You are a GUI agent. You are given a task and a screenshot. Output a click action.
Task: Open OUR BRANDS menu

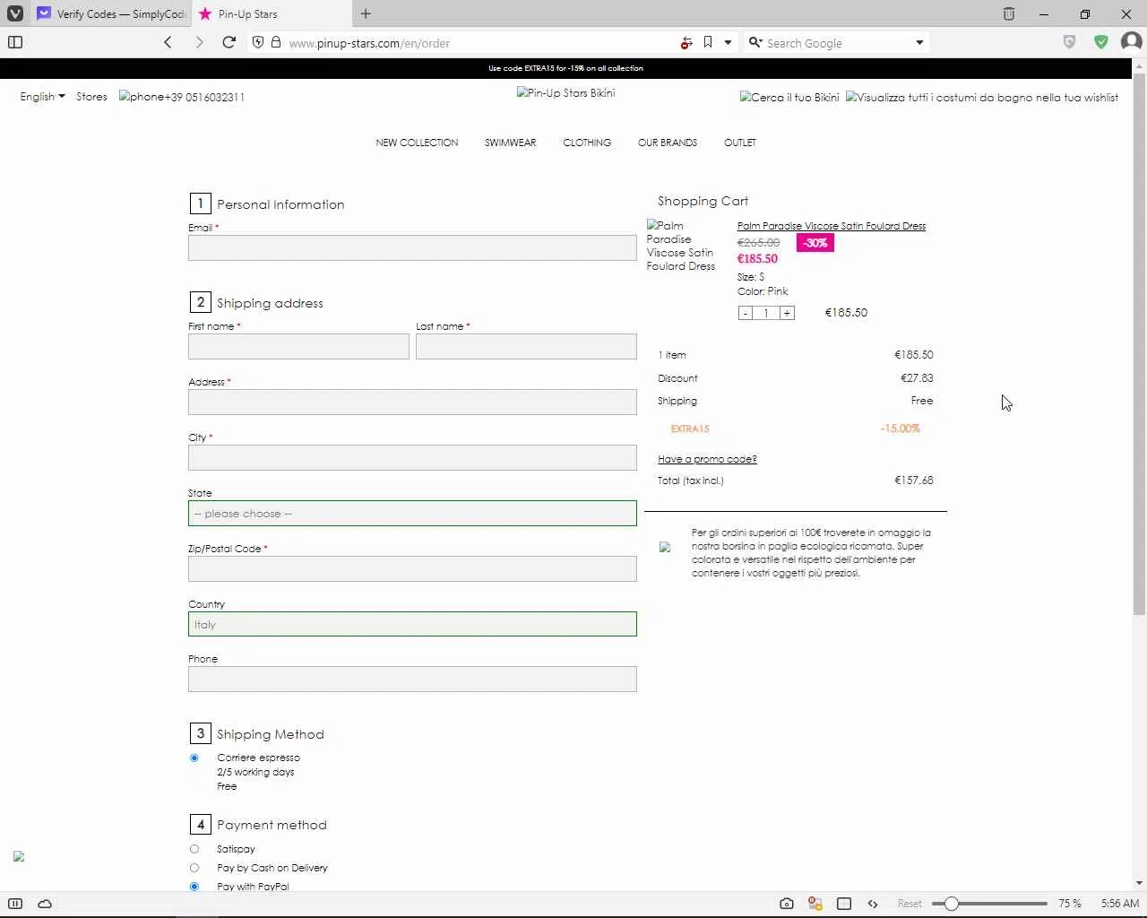click(668, 143)
